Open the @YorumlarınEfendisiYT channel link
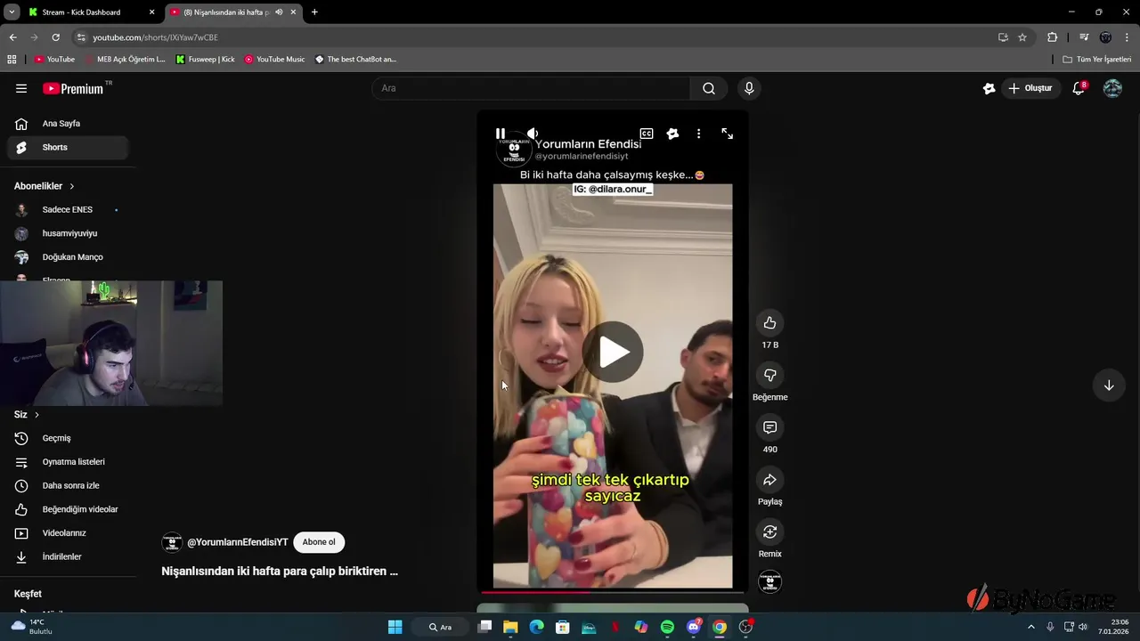The image size is (1140, 641). (238, 542)
